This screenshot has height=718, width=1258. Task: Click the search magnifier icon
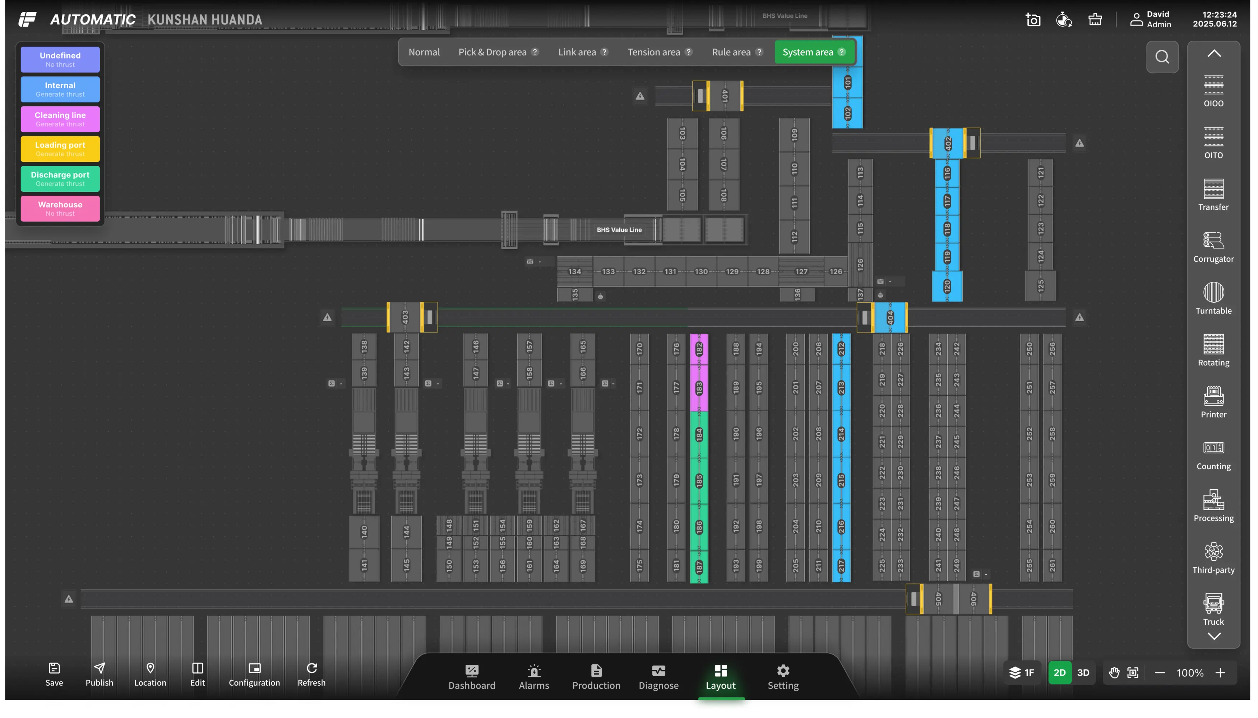pyautogui.click(x=1162, y=57)
